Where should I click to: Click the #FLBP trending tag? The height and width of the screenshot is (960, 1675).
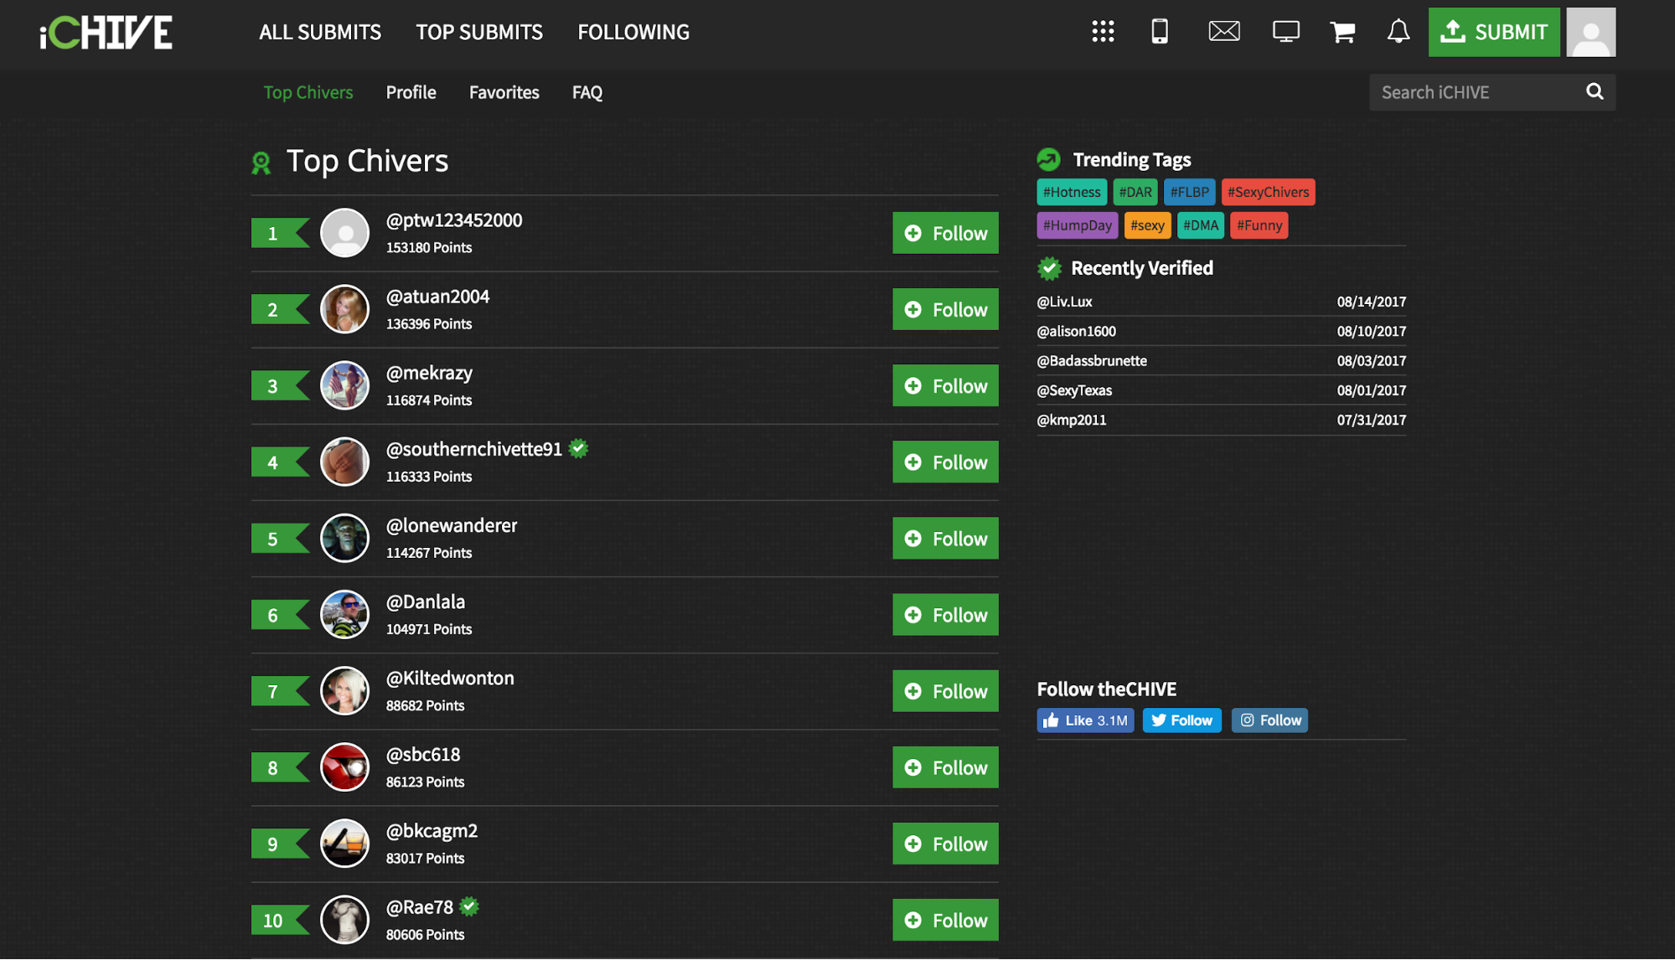pos(1190,191)
